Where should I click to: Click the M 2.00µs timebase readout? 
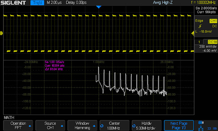pos(54,2)
